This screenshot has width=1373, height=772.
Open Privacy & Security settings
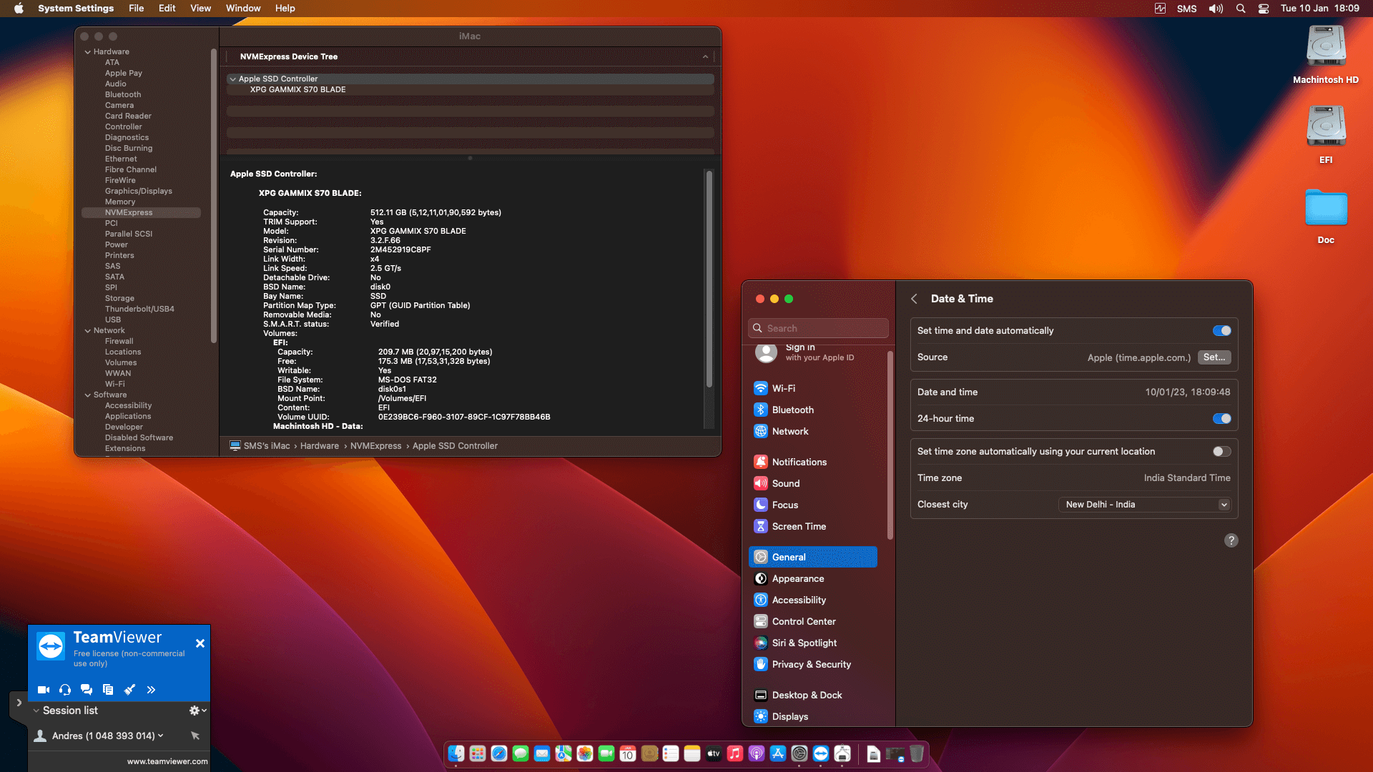point(810,664)
